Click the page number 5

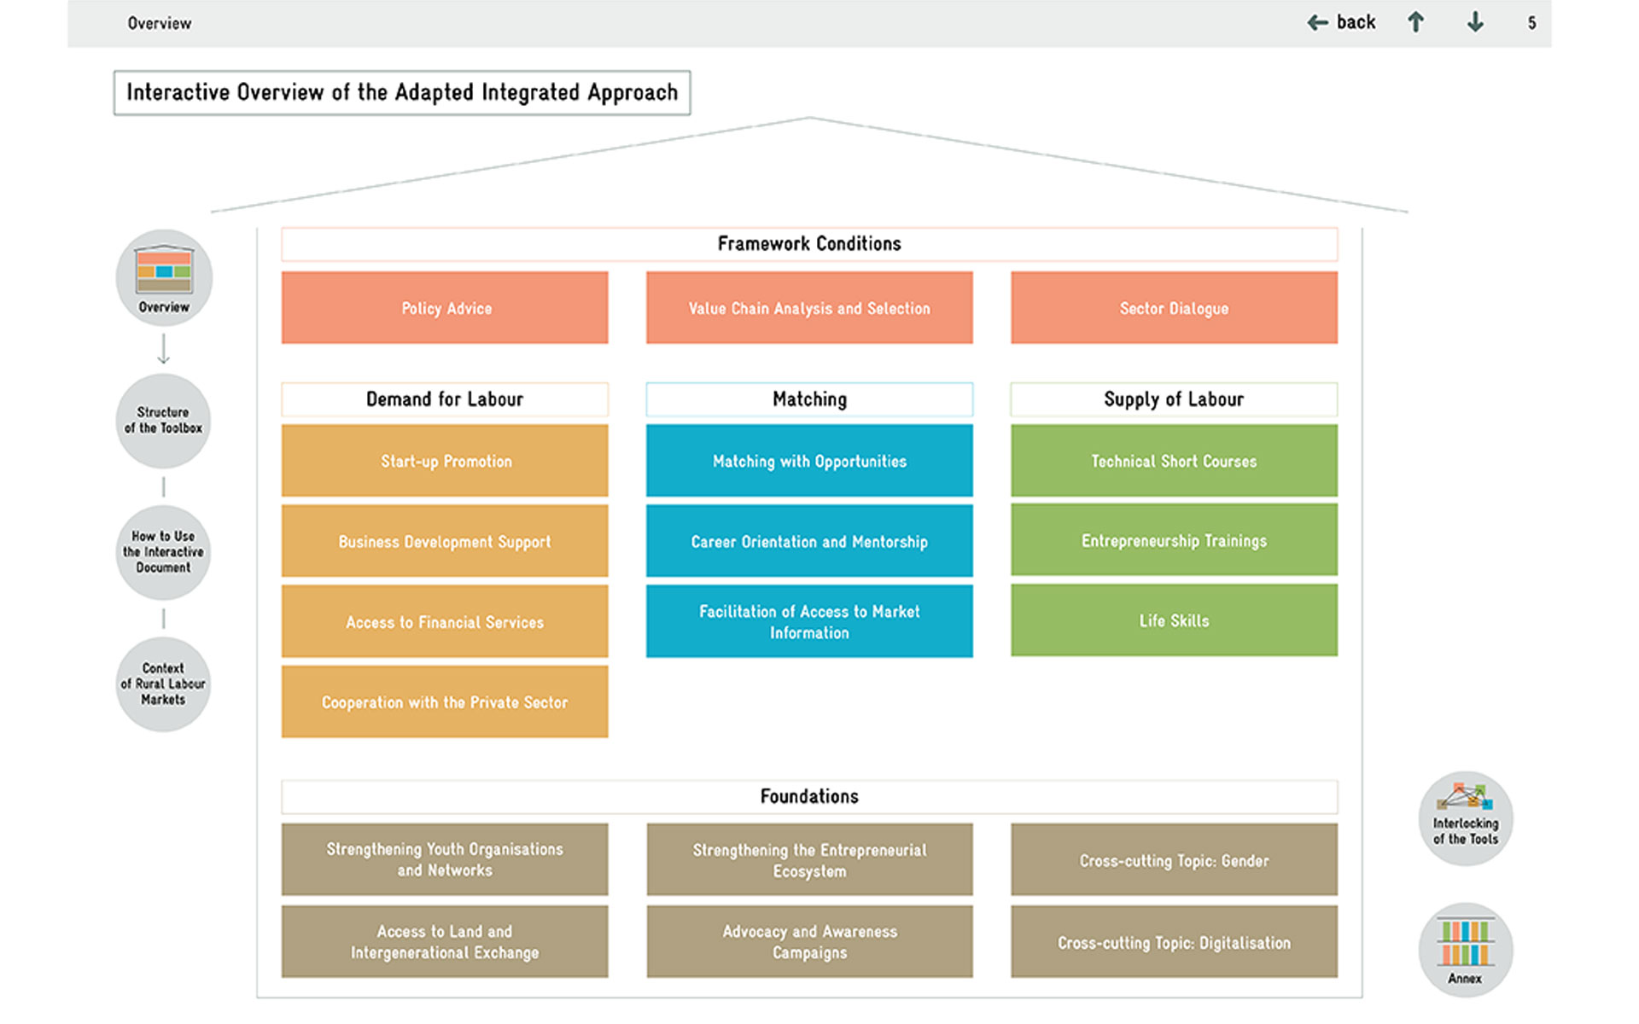[1532, 23]
